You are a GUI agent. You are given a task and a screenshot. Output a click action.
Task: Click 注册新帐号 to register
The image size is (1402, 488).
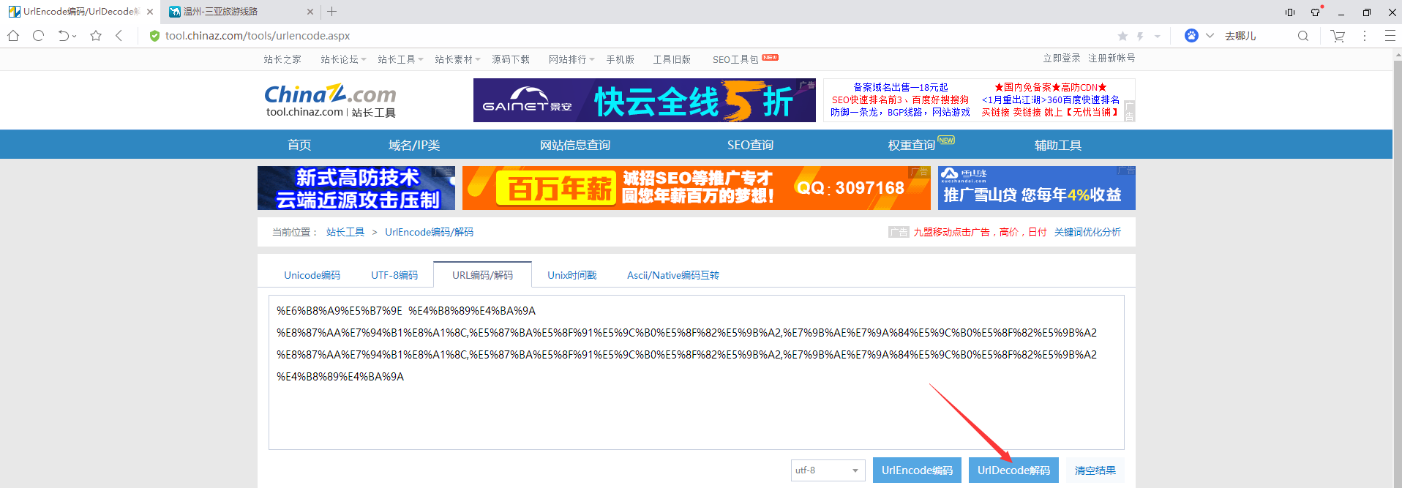tap(1112, 58)
